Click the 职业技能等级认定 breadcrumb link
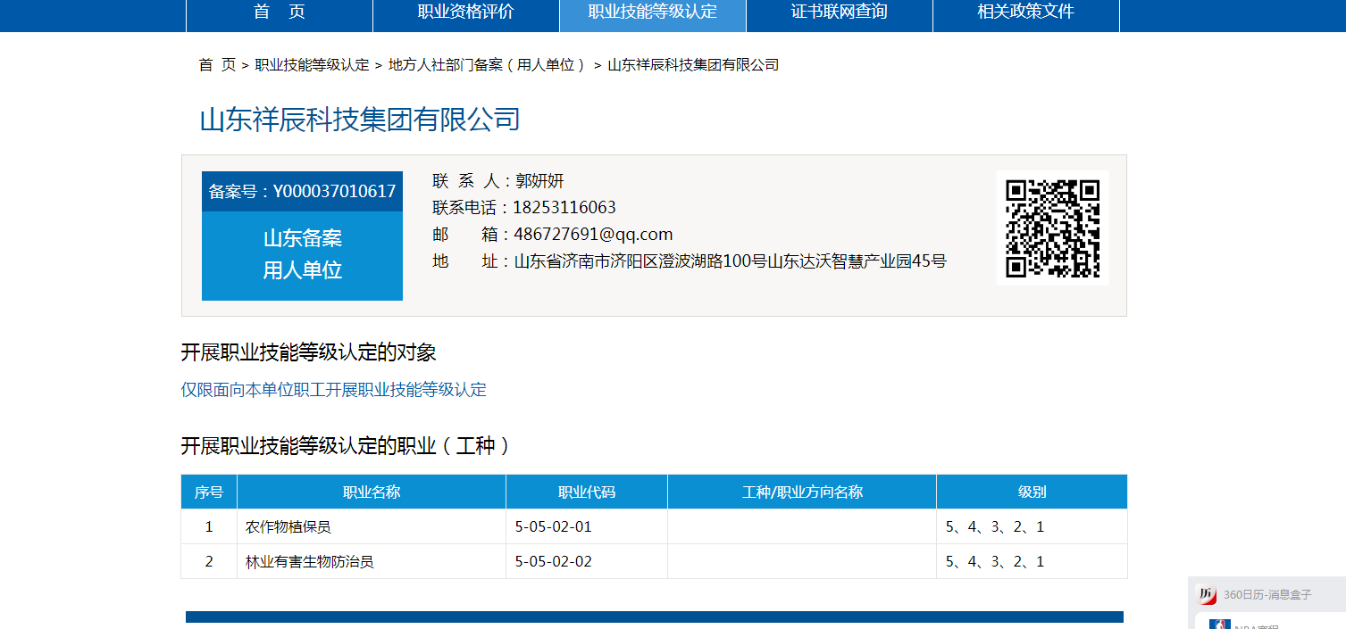This screenshot has width=1346, height=629. point(312,65)
